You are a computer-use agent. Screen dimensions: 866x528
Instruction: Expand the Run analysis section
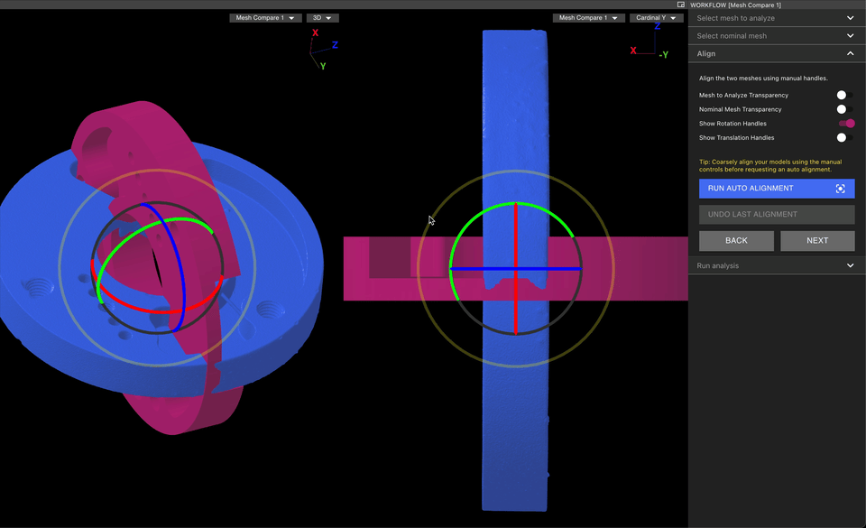point(777,265)
